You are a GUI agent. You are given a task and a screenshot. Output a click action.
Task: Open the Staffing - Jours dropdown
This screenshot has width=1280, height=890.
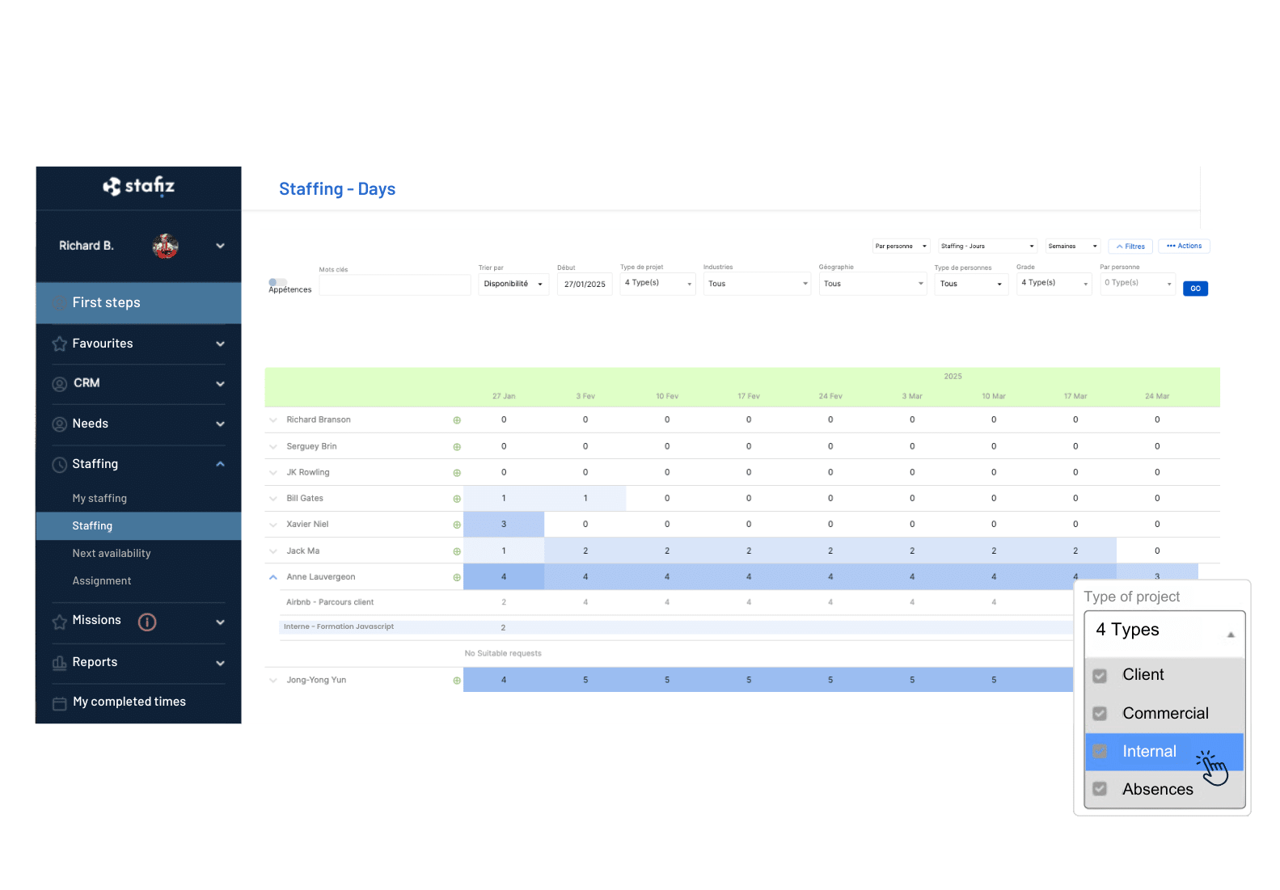(987, 247)
